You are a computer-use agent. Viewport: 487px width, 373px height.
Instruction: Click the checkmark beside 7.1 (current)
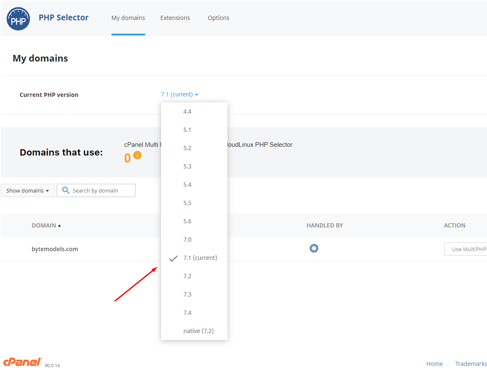click(173, 258)
